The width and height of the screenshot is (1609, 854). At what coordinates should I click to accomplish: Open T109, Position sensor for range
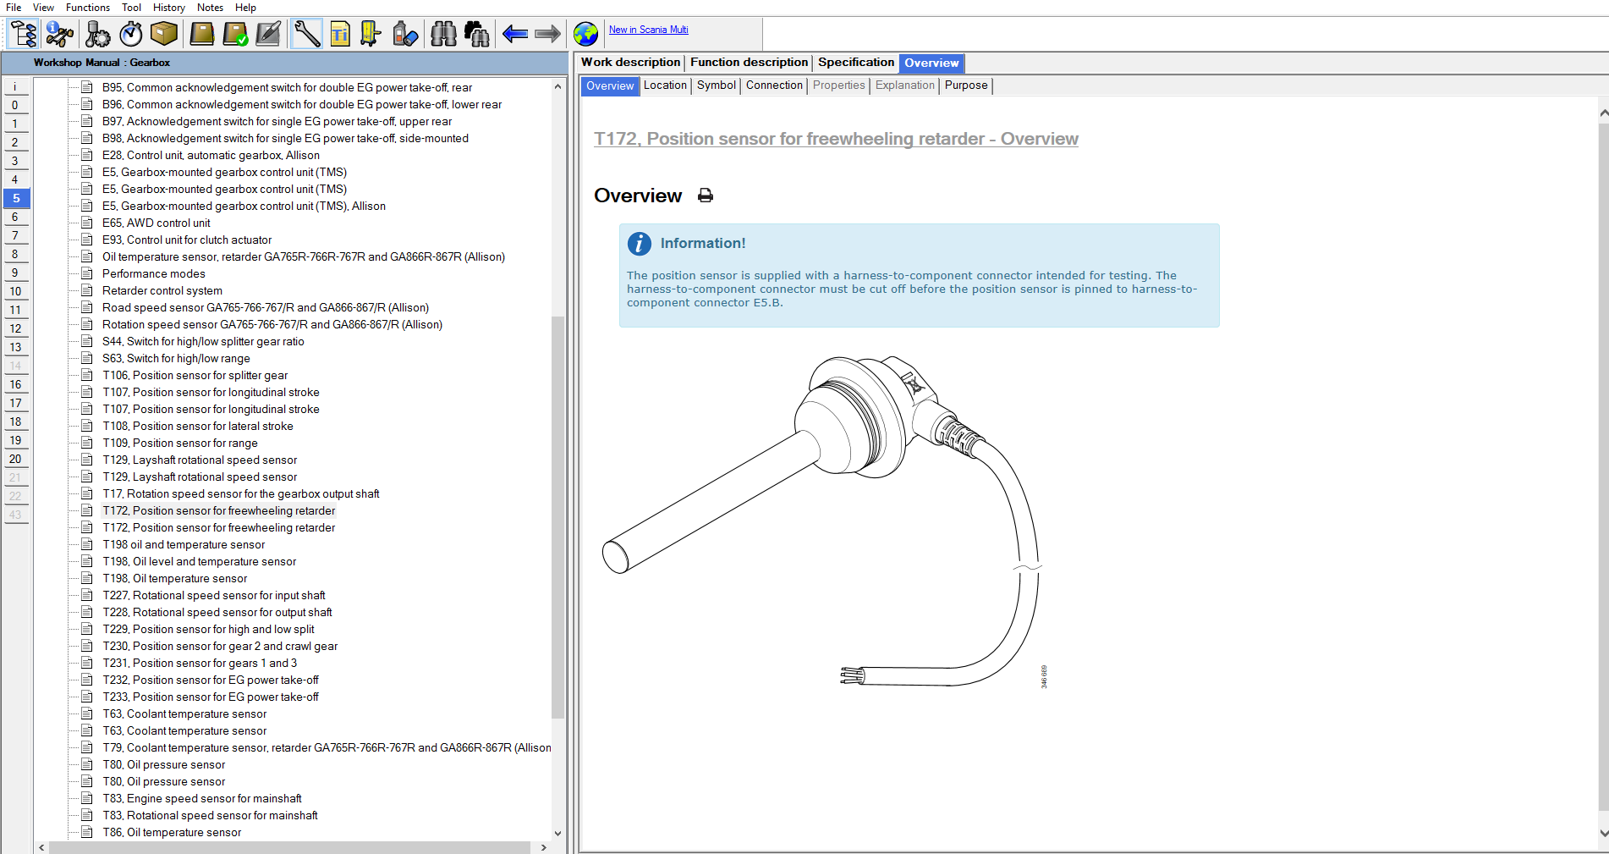(179, 444)
